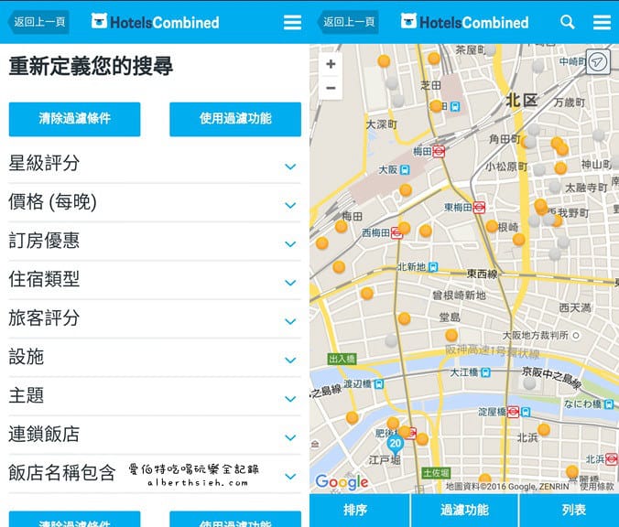Screen dimensions: 619x527
Task: Open the 過濾功能 tab in the bottom bar
Action: [x=464, y=510]
